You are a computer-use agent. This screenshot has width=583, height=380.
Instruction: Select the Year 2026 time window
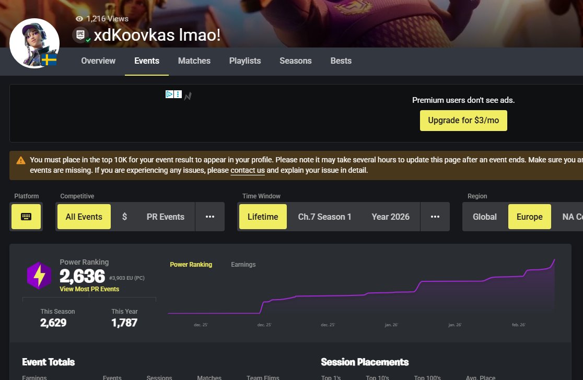pos(390,217)
